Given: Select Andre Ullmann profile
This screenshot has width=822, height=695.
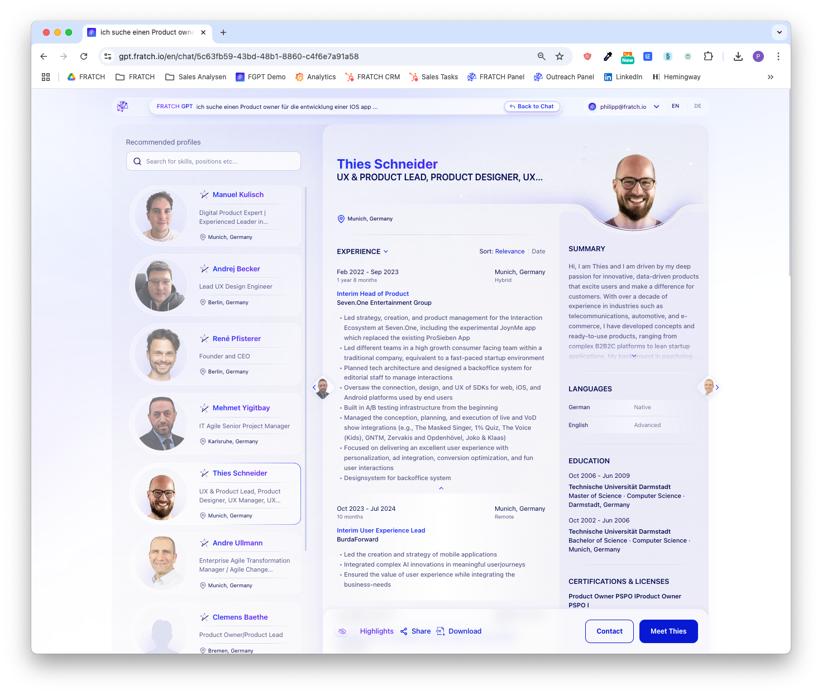Looking at the screenshot, I should pyautogui.click(x=215, y=563).
